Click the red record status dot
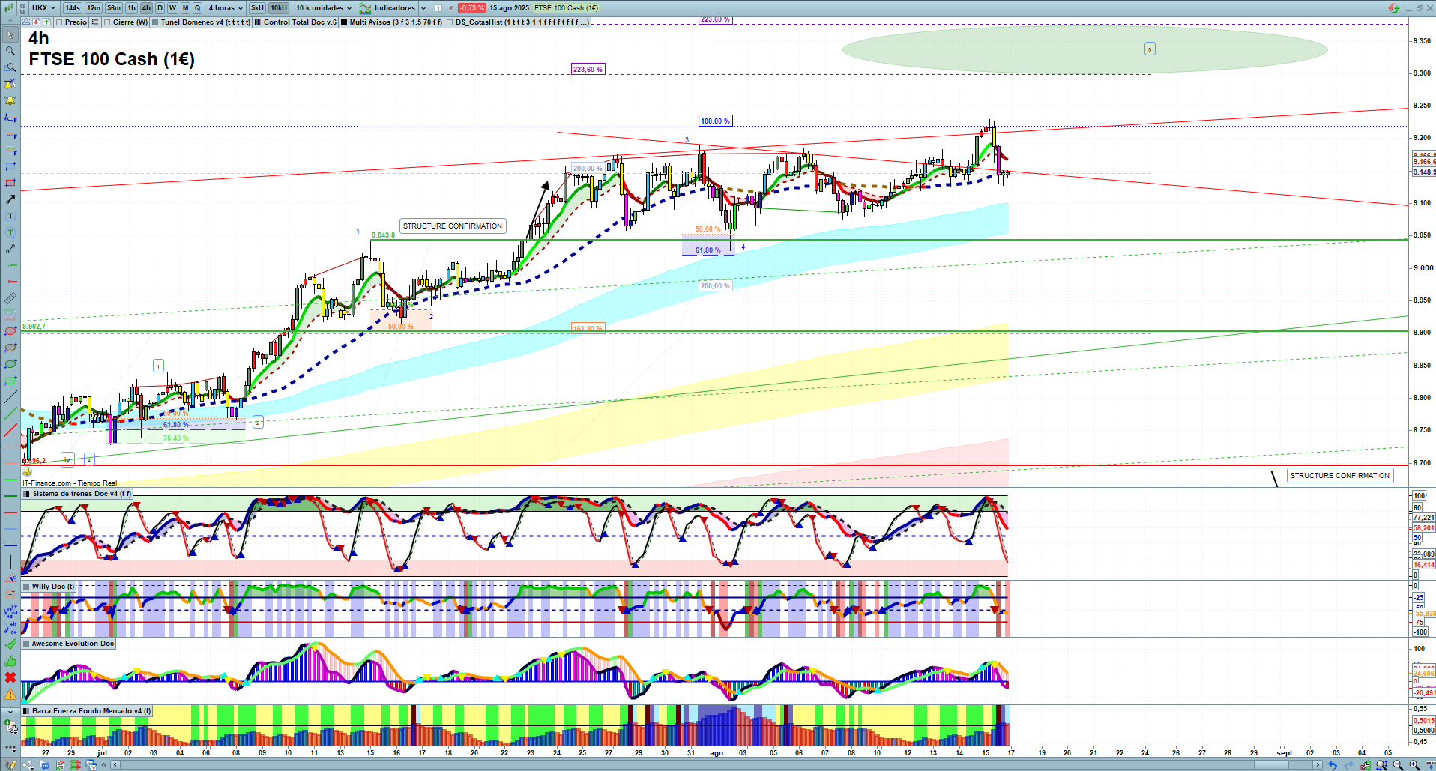 (450, 8)
